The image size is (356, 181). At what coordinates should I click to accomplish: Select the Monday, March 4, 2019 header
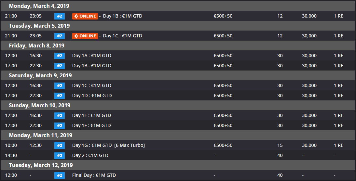pyautogui.click(x=39, y=6)
